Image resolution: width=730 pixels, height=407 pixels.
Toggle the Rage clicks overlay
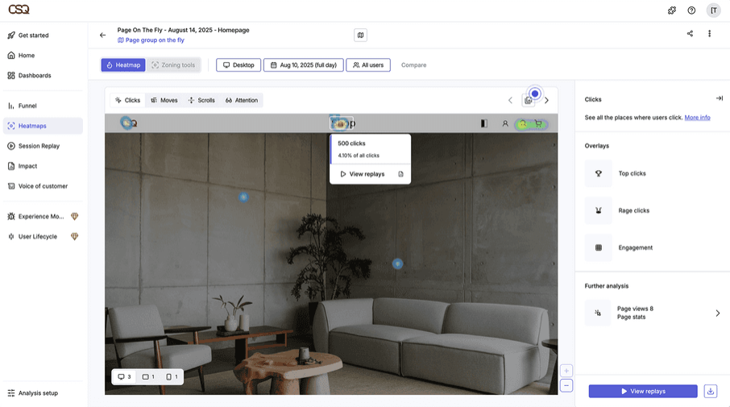pyautogui.click(x=599, y=210)
